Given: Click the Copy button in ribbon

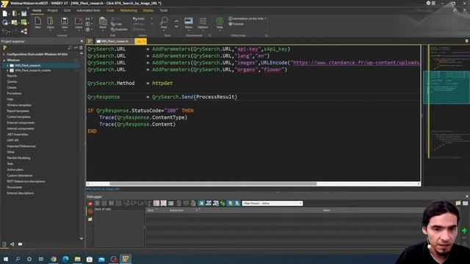Looking at the screenshot, I should click(x=116, y=24).
